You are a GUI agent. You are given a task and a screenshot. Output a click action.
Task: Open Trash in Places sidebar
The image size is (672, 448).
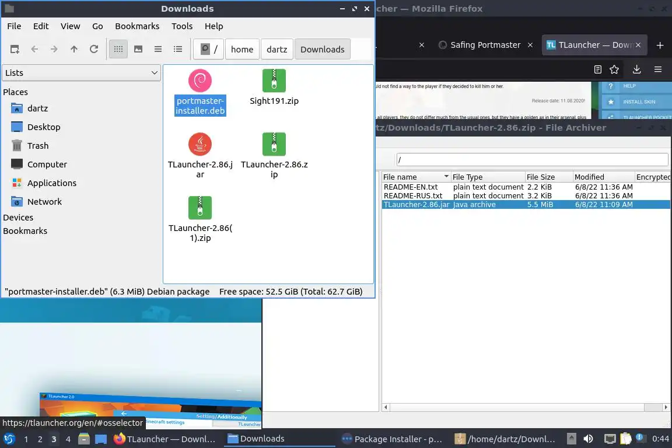pos(30,146)
